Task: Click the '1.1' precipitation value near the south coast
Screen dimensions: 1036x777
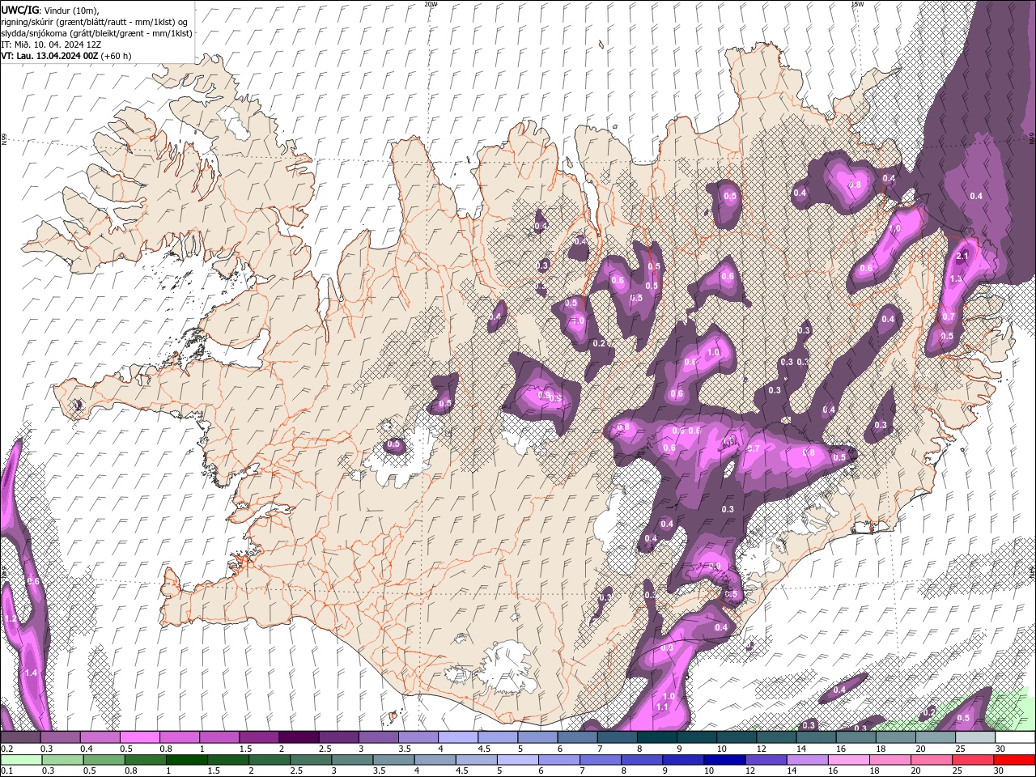Action: [663, 707]
